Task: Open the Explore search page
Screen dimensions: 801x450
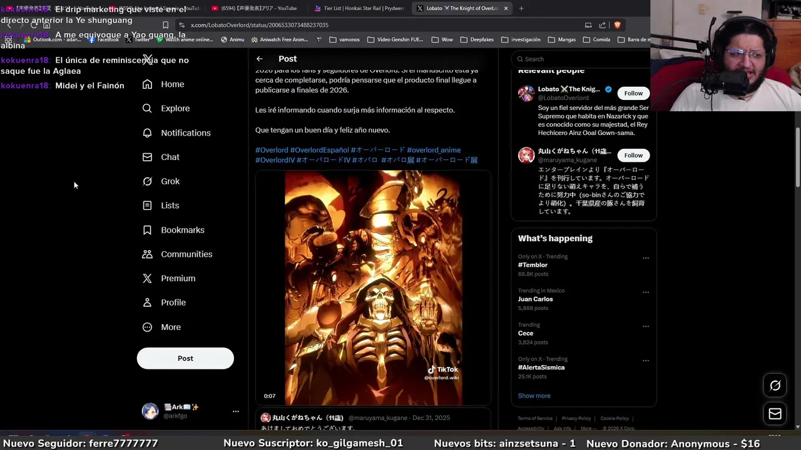Action: 166,108
